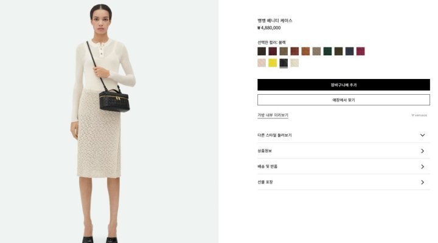Screen dimensions: 438x243
Task: Choose the magenta pink color swatch
Action: [360, 52]
